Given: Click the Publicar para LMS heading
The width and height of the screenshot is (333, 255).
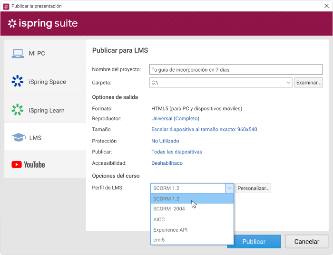Looking at the screenshot, I should (120, 50).
